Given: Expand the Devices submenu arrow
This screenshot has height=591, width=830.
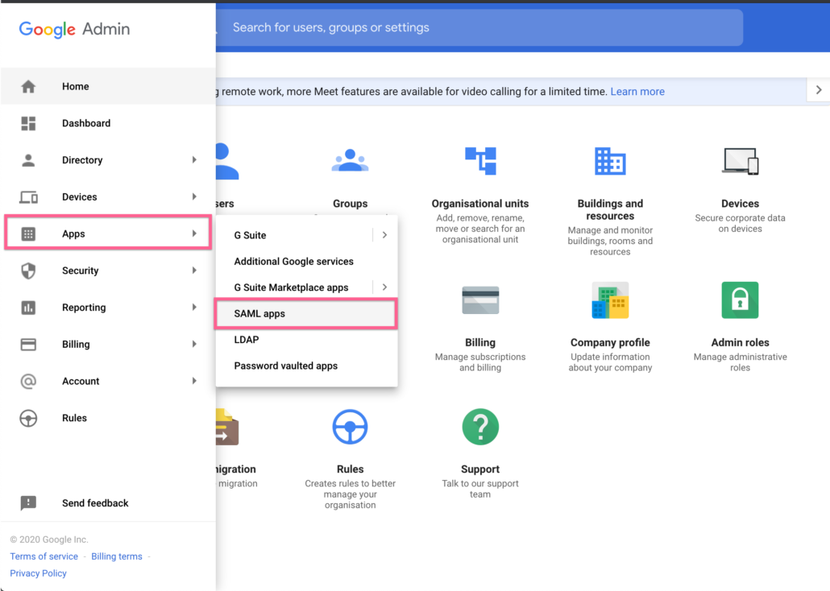Looking at the screenshot, I should click(194, 196).
